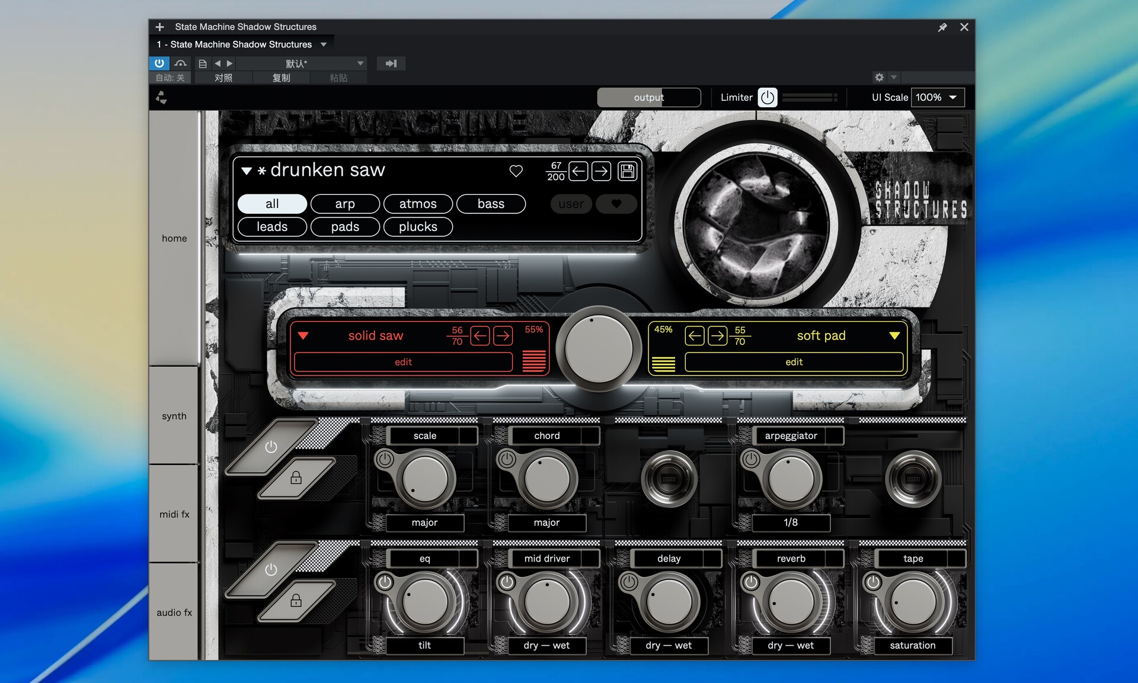Open the scale type dropdown showing major
The image size is (1138, 683).
point(425,523)
